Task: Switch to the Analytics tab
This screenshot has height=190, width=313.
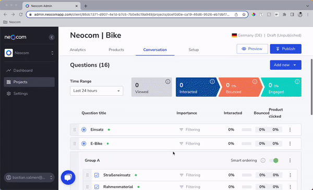Action: coord(78,50)
